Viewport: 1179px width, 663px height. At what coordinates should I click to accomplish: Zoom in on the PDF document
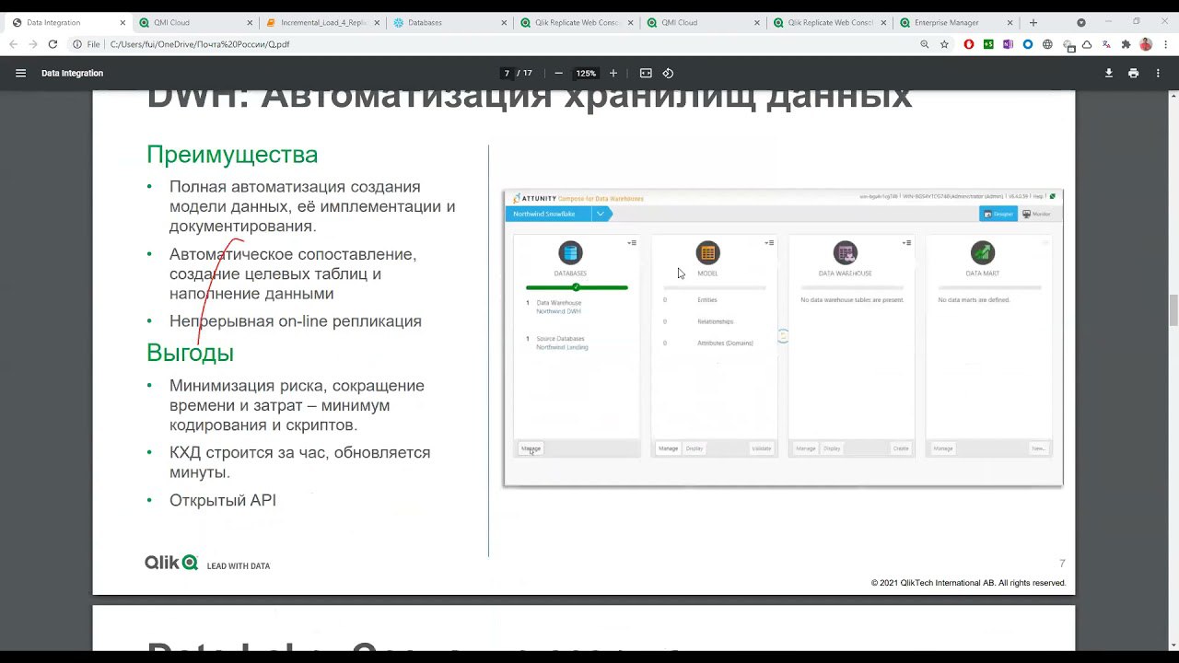coord(613,73)
